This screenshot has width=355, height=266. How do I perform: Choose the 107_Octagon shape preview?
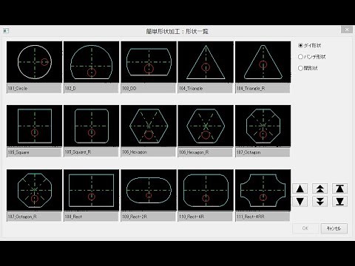263,126
